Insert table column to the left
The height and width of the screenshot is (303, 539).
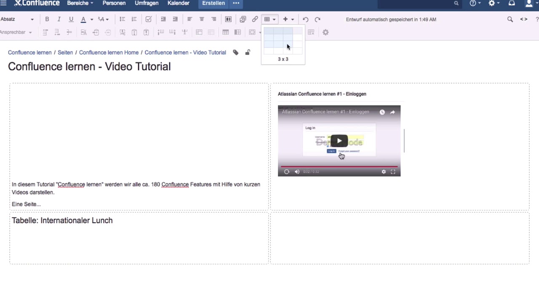[160, 32]
